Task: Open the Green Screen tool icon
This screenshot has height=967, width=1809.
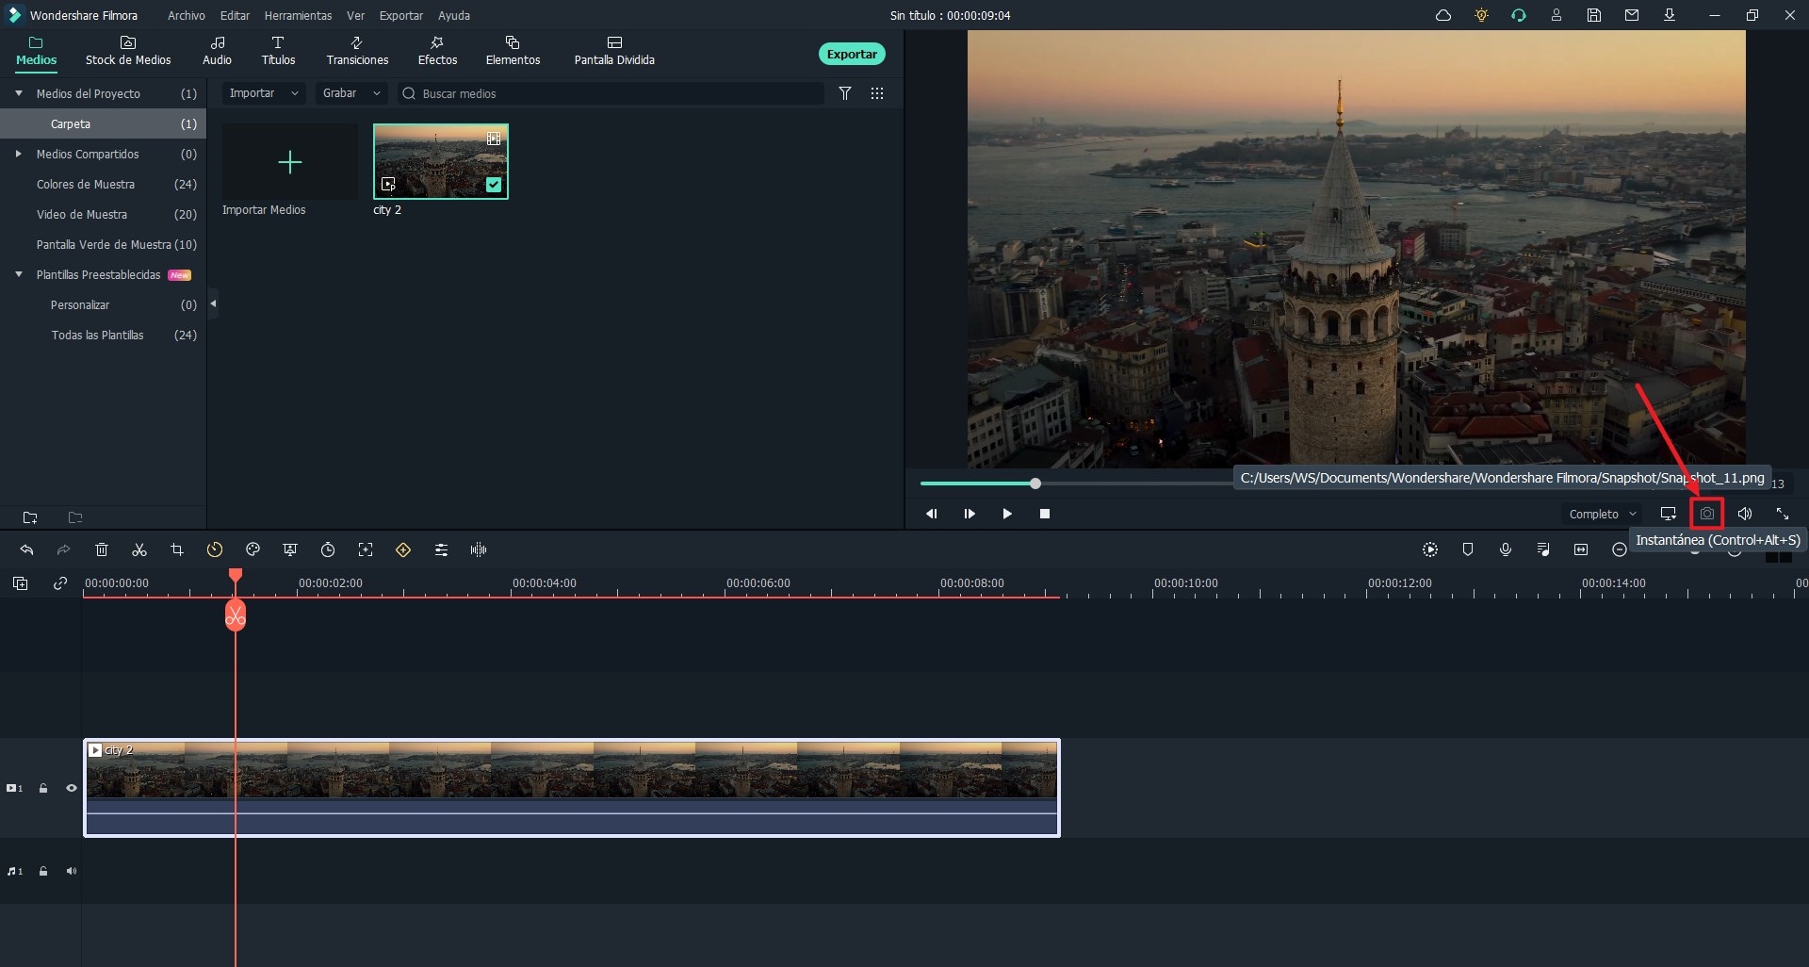Action: 290,549
